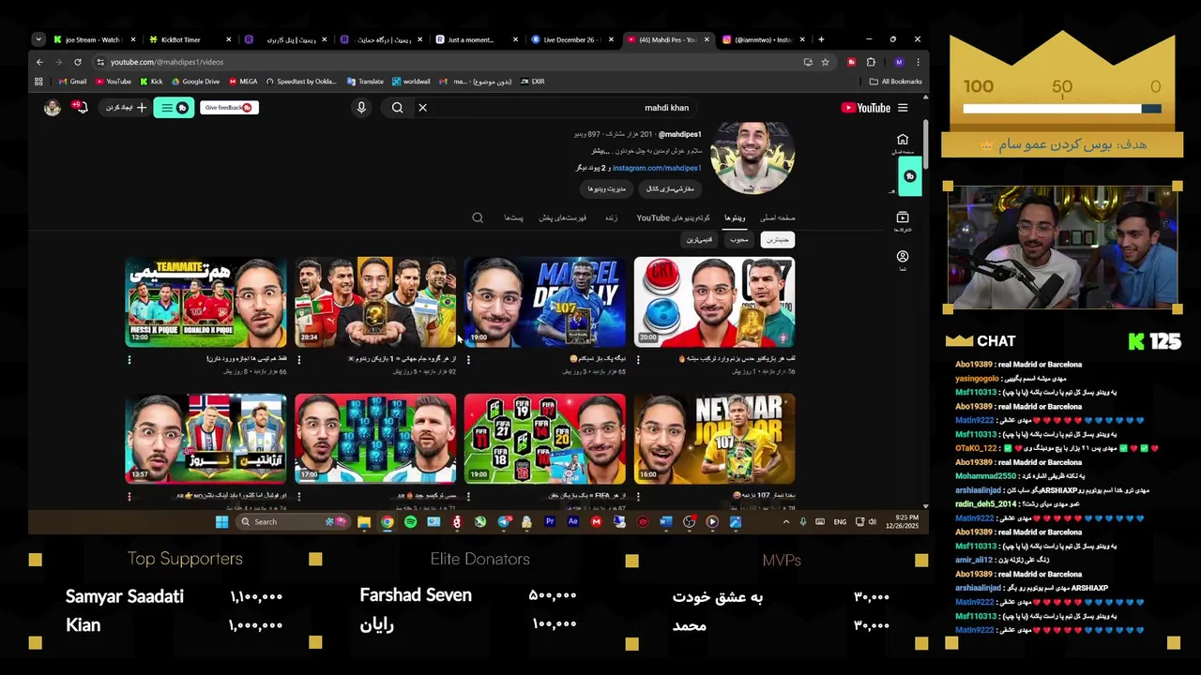The width and height of the screenshot is (1201, 675).
Task: Click the Chrome reload page button
Action: click(77, 62)
